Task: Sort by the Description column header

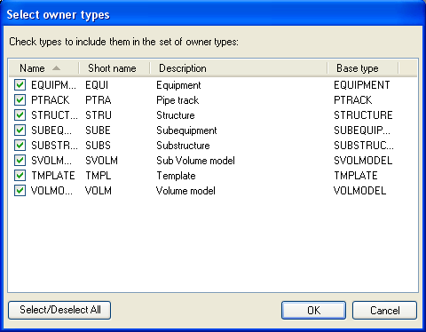Action: [x=239, y=68]
